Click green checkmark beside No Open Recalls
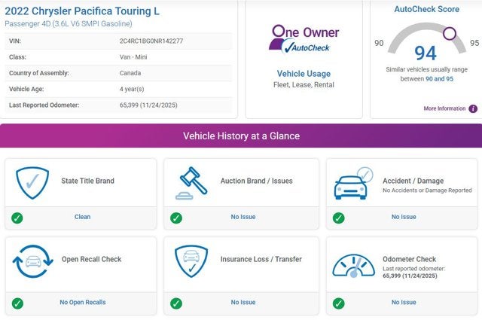Screen dimensions: 482x320 pos(17,303)
